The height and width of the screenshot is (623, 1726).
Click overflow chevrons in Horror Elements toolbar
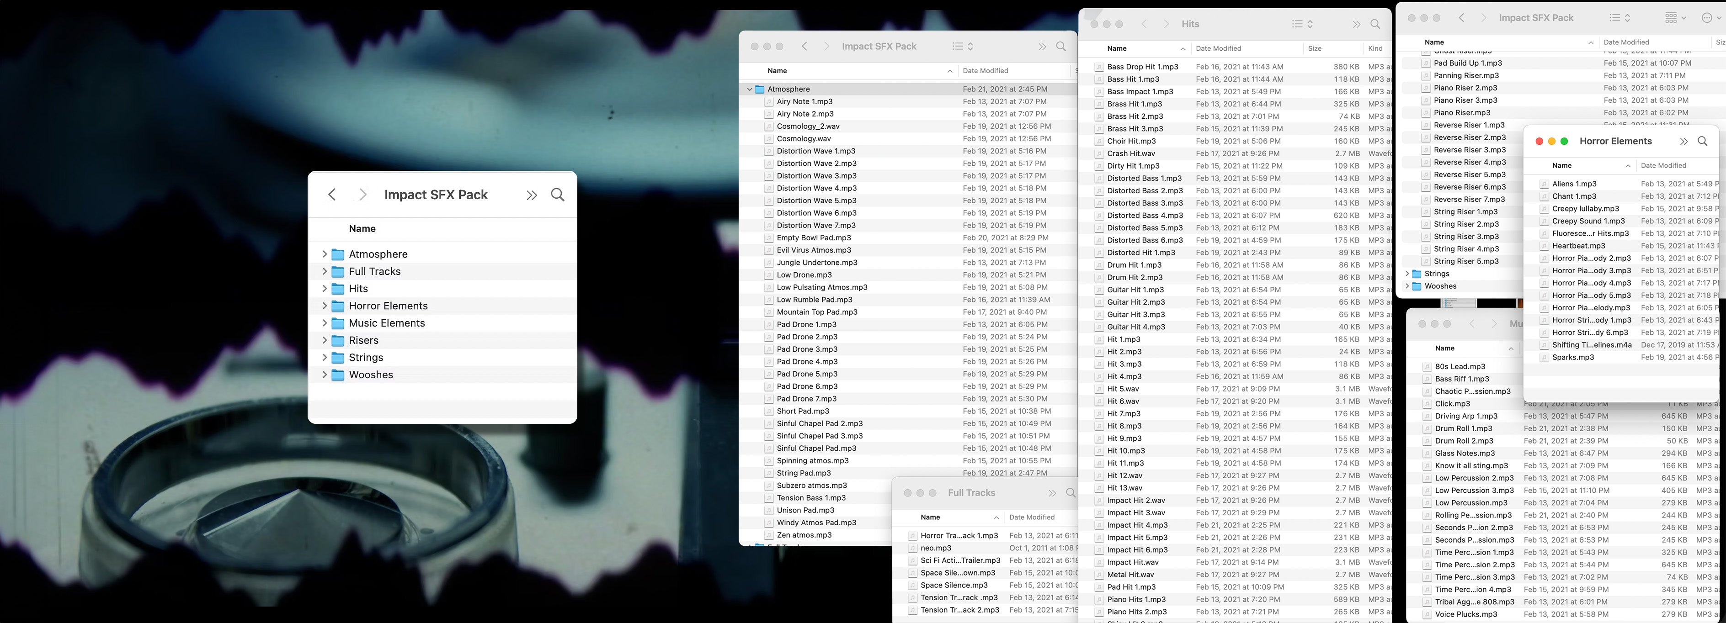point(1683,141)
